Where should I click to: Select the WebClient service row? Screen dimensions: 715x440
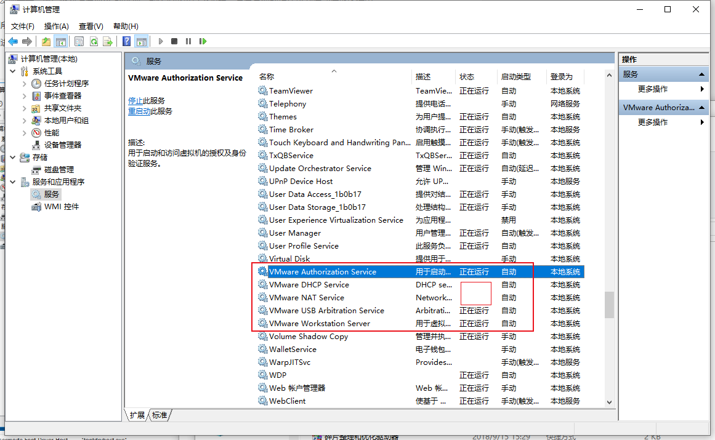419,401
